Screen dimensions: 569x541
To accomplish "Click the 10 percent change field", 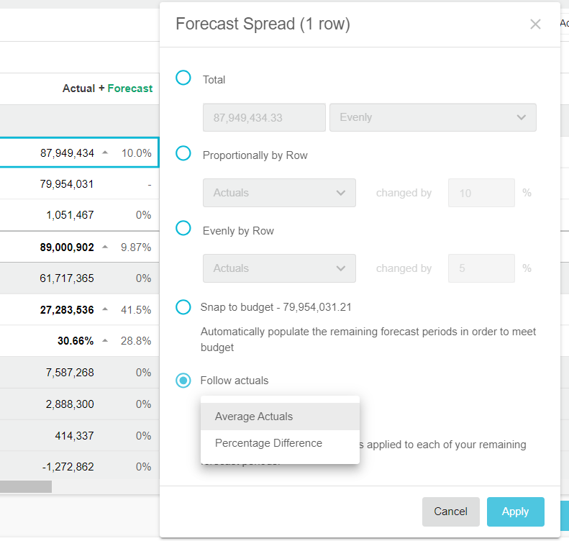I will [x=481, y=193].
